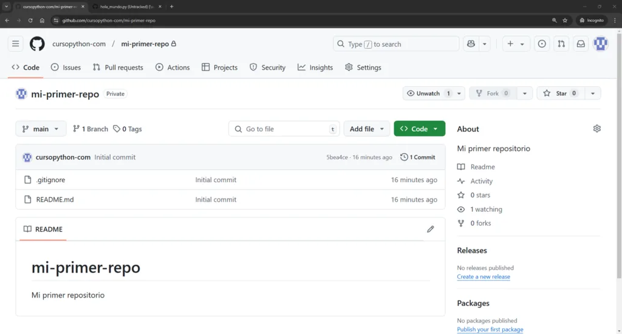The width and height of the screenshot is (622, 334).
Task: Open the Add file dropdown
Action: click(x=366, y=129)
